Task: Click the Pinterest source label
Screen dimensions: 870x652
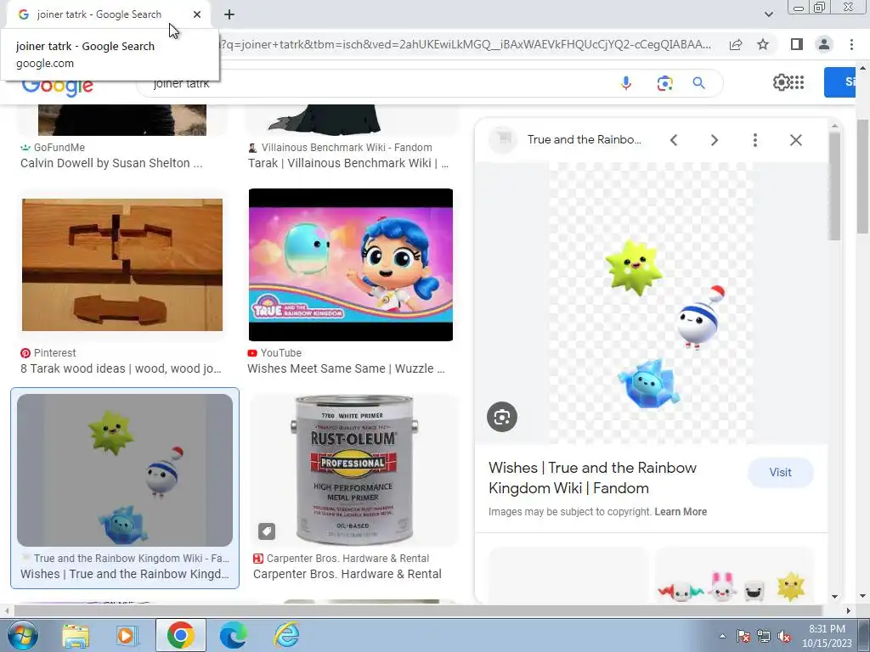Action: 55,353
